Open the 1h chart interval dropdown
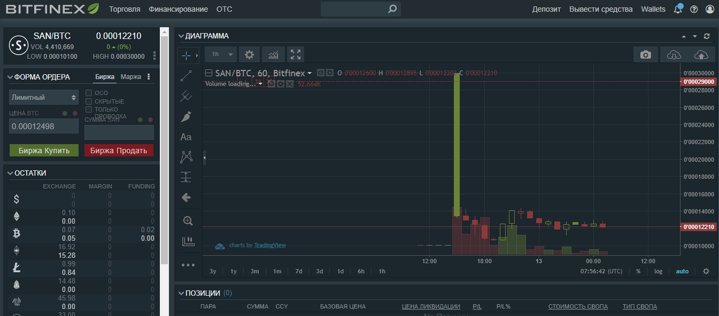 pyautogui.click(x=221, y=54)
